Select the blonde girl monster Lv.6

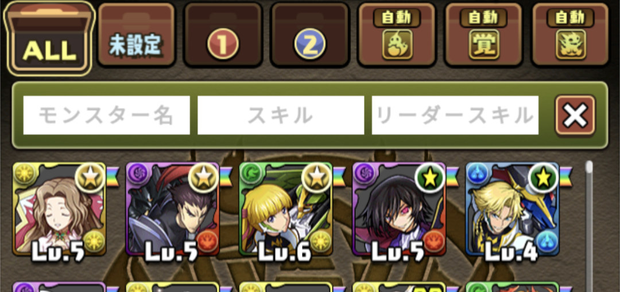coord(286,209)
